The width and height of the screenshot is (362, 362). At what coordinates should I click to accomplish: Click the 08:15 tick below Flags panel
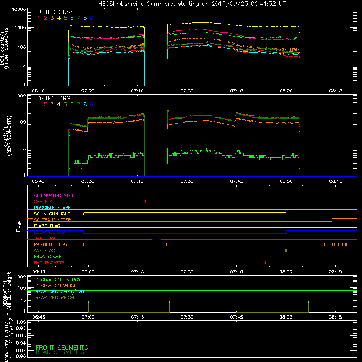335,272
